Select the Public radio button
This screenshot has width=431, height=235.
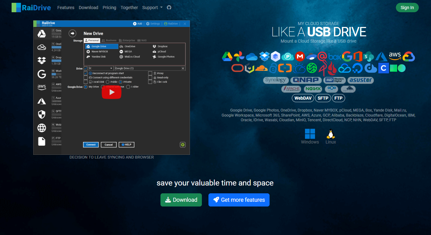coord(108,82)
